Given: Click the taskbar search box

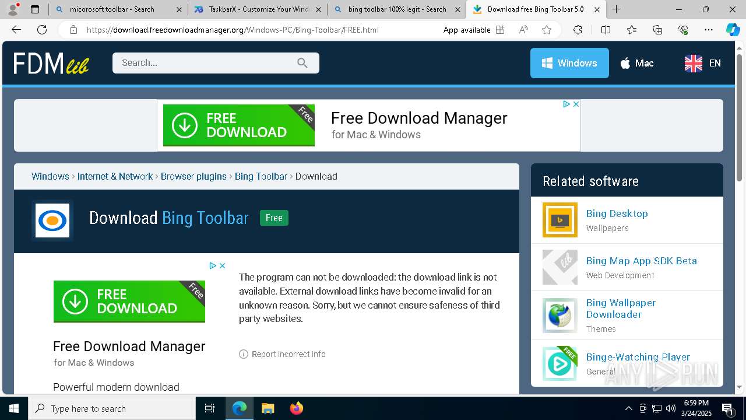Looking at the screenshot, I should (112, 408).
